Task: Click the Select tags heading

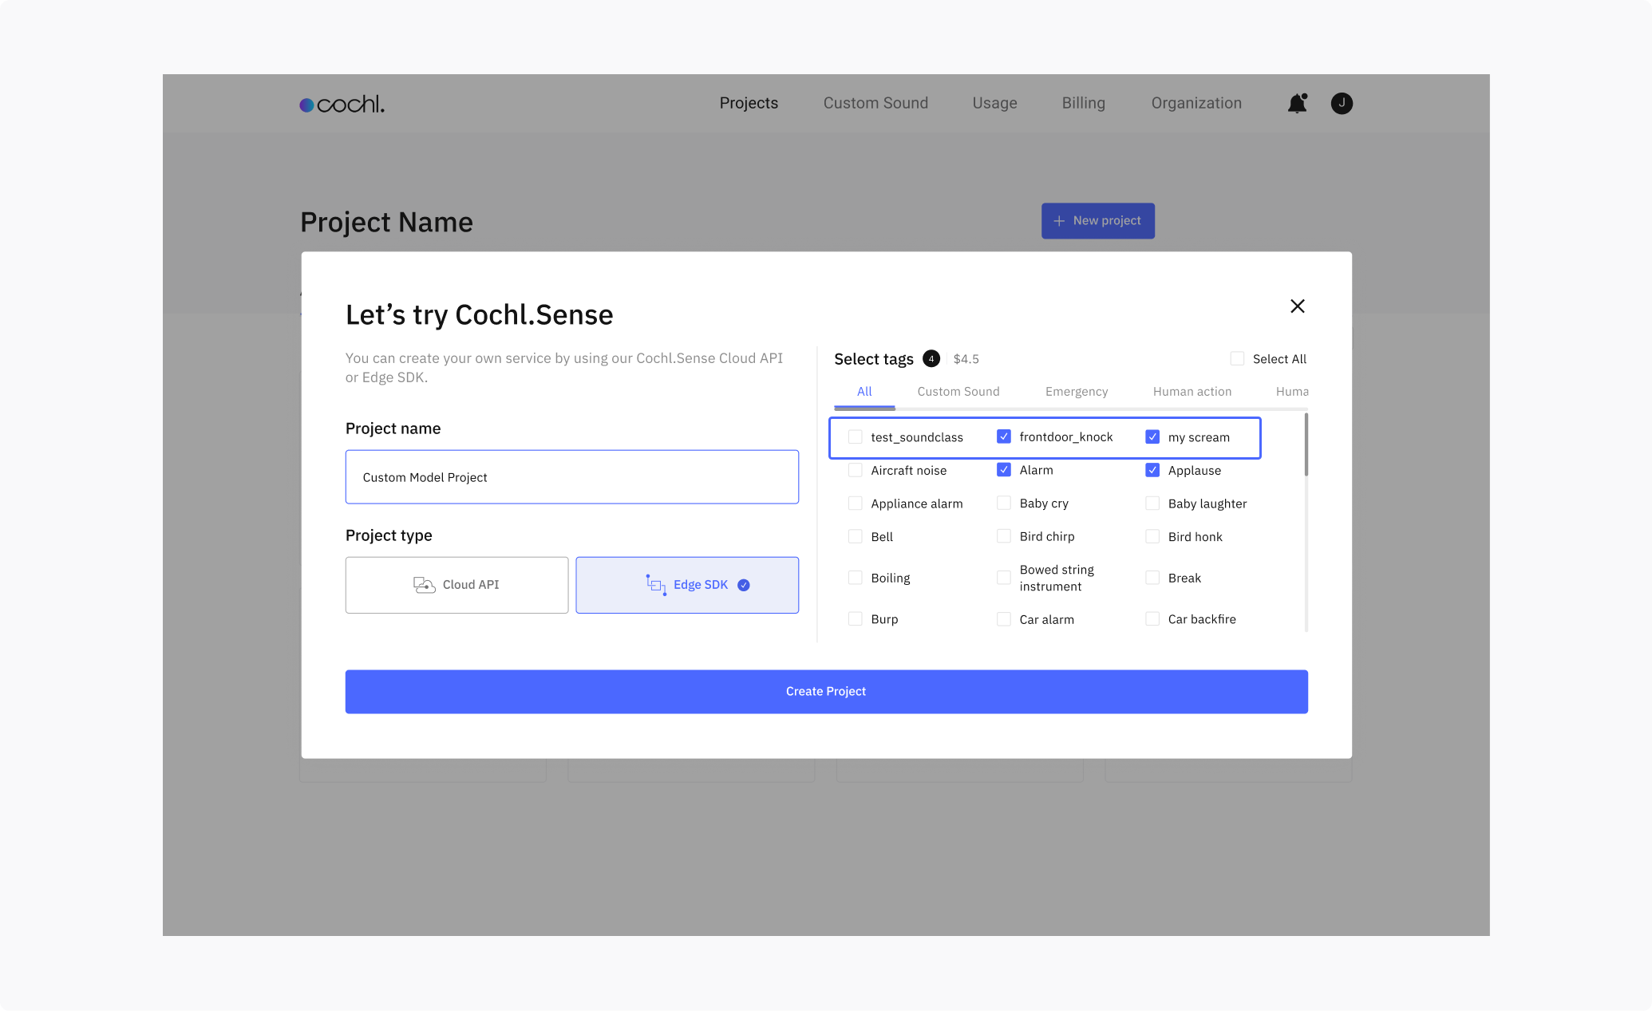Action: tap(874, 359)
